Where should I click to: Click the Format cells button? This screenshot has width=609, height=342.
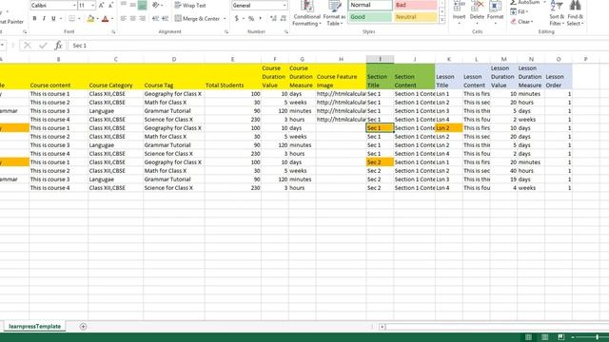495,13
